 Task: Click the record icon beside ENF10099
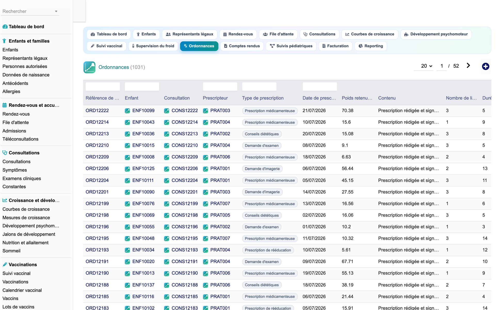coord(127,111)
